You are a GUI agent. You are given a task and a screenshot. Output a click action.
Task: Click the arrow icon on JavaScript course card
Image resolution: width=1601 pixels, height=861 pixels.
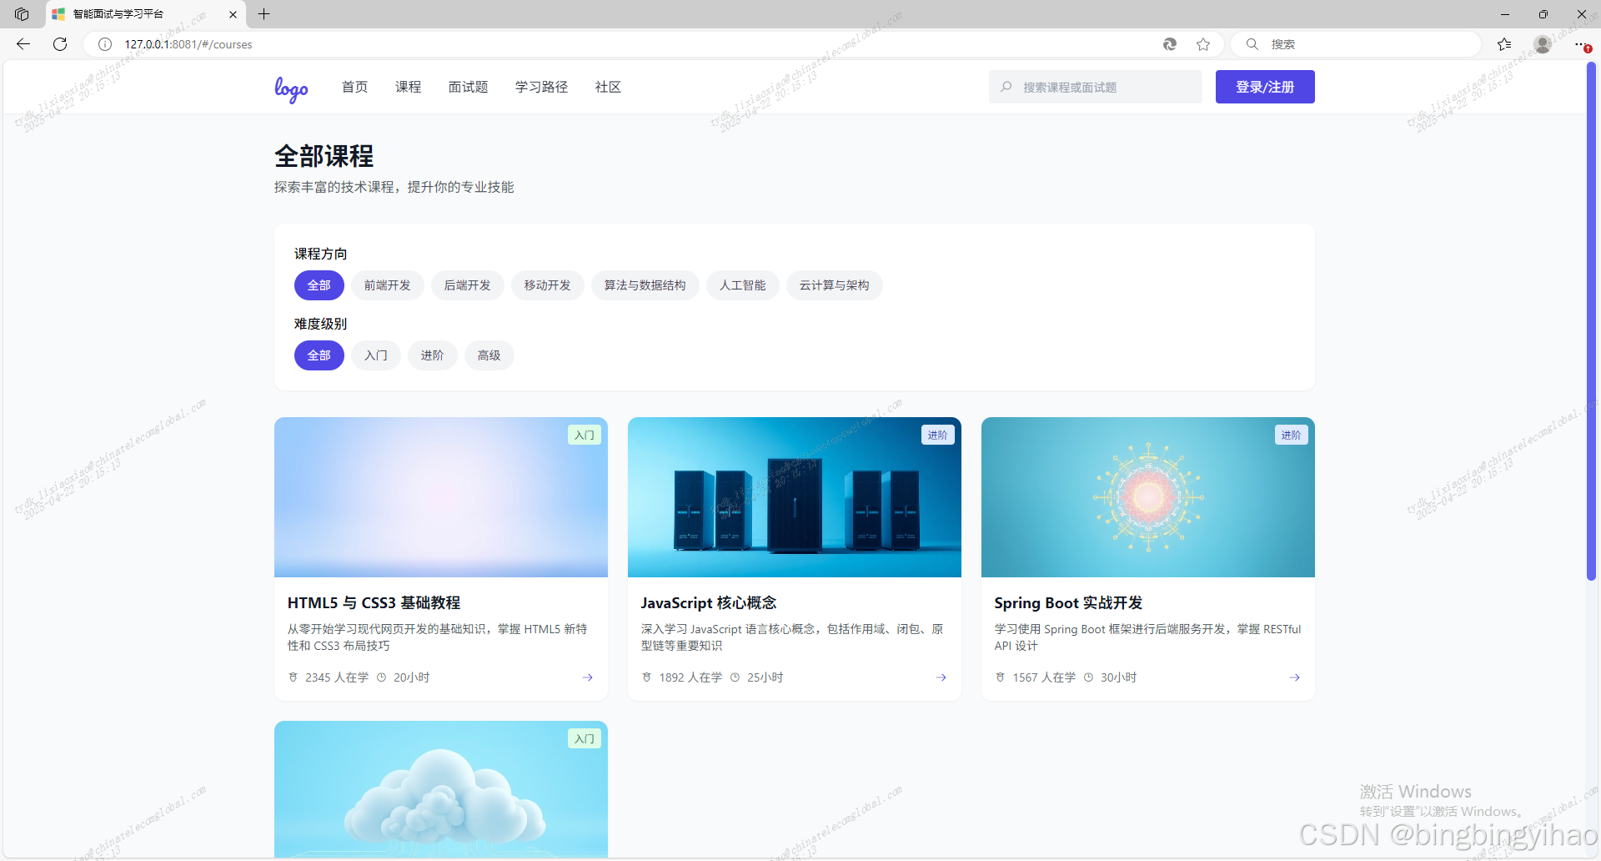(941, 677)
